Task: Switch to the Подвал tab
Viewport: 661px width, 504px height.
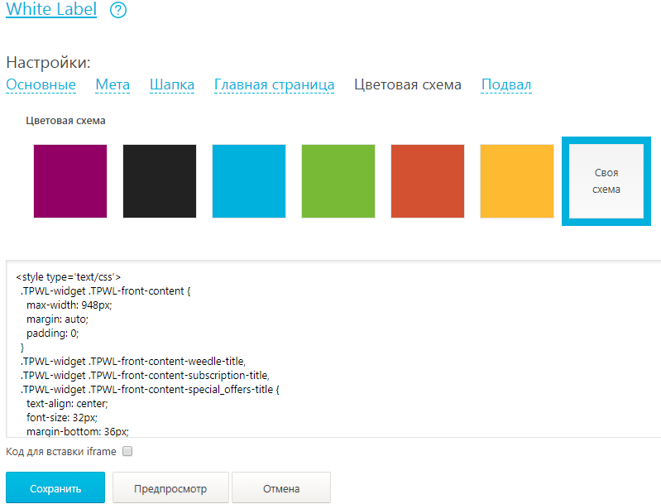Action: (506, 84)
